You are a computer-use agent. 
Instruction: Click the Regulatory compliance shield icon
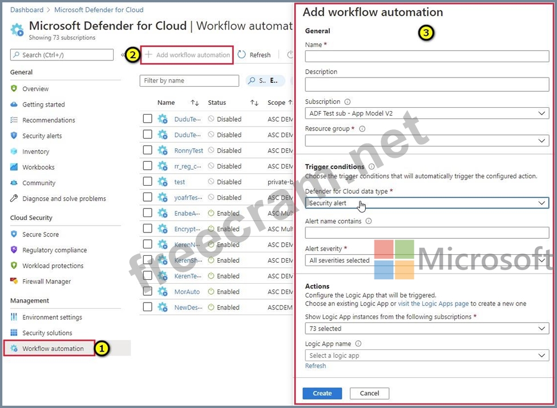tap(14, 250)
